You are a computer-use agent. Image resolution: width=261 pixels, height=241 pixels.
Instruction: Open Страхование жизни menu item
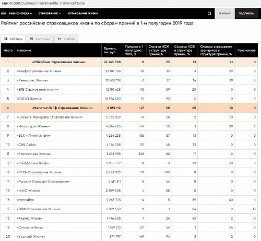tap(83, 14)
